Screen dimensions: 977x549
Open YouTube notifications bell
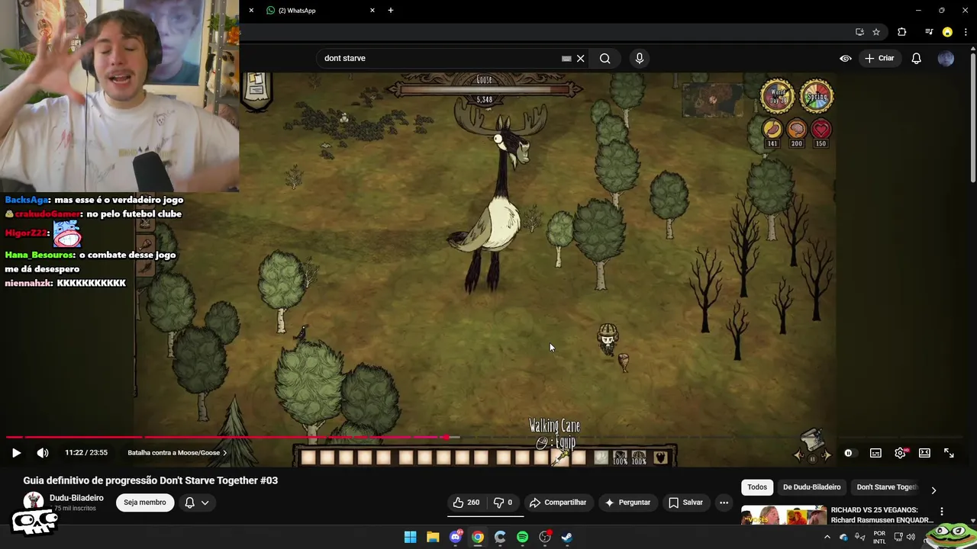917,58
